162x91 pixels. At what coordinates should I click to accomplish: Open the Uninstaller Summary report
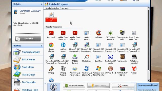click(x=27, y=12)
